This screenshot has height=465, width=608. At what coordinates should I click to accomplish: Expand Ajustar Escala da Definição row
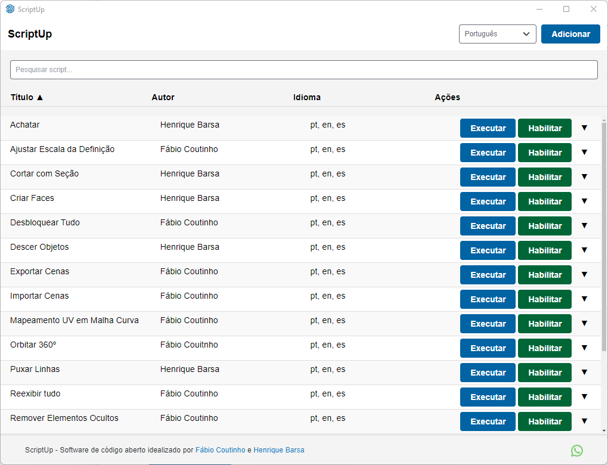pyautogui.click(x=584, y=153)
